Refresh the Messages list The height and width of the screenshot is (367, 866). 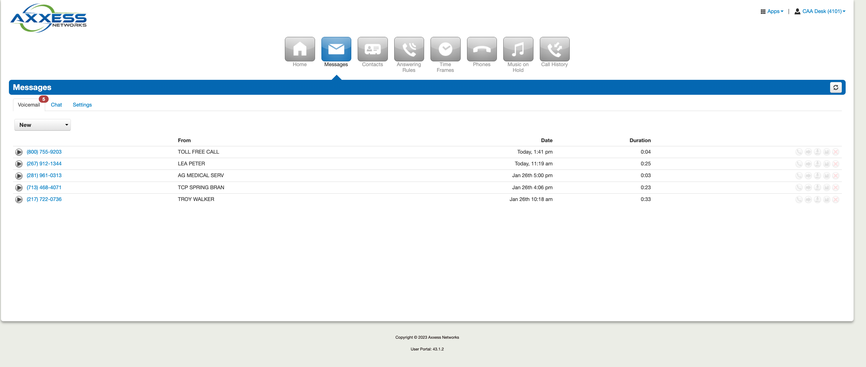pyautogui.click(x=835, y=87)
